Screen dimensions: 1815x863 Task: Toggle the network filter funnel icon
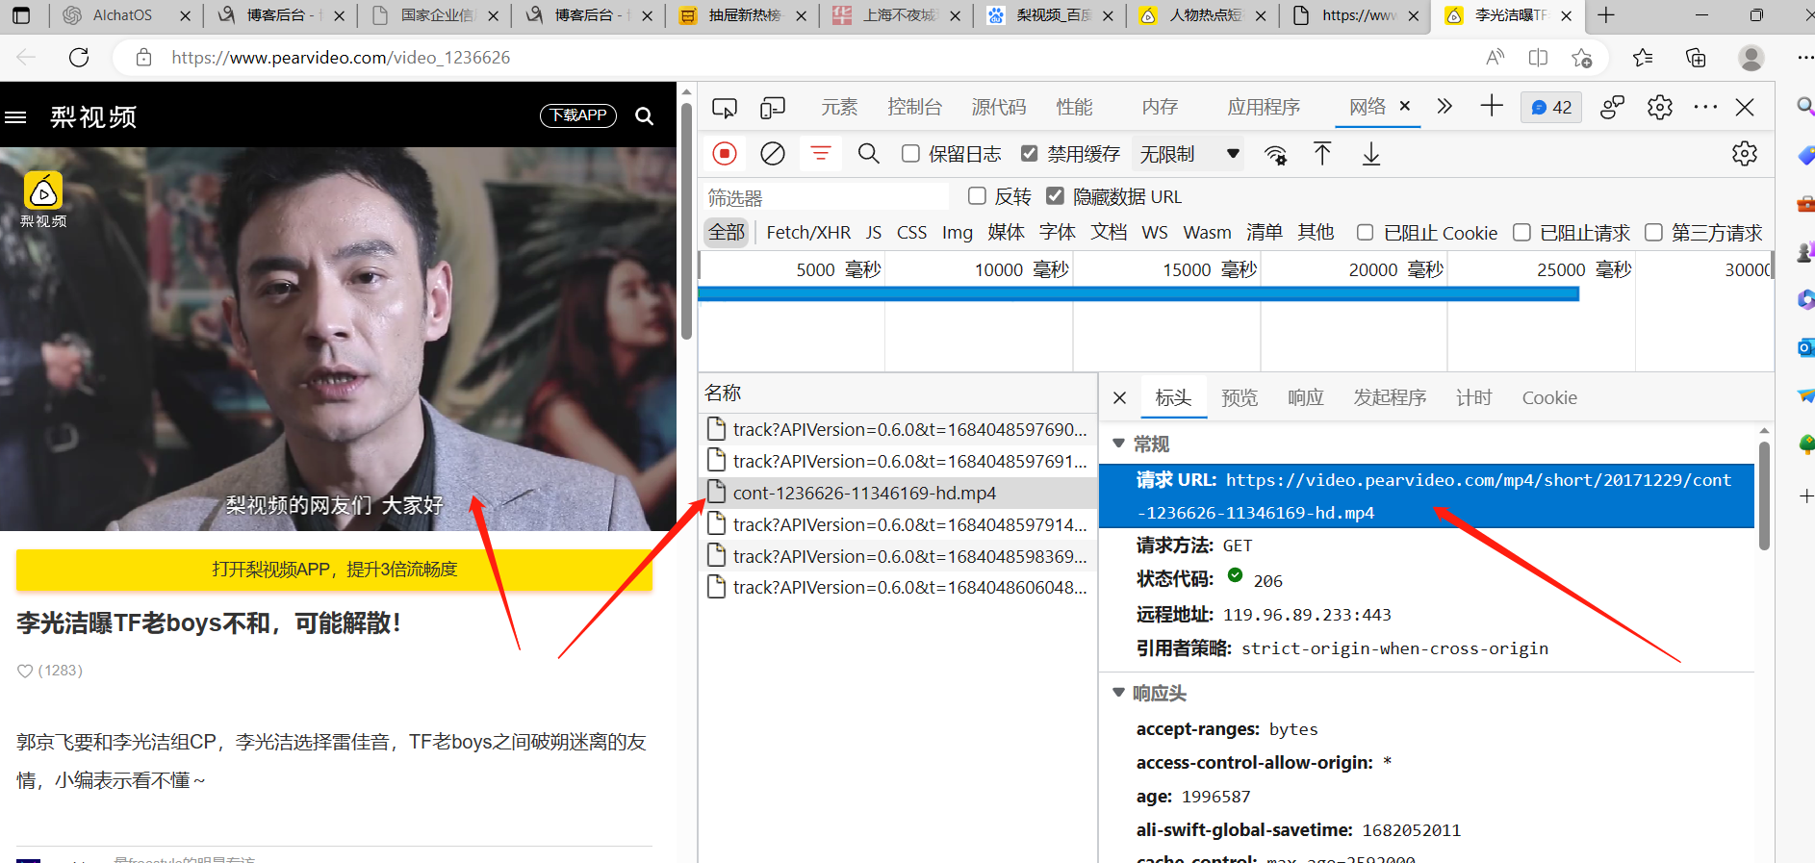821,154
